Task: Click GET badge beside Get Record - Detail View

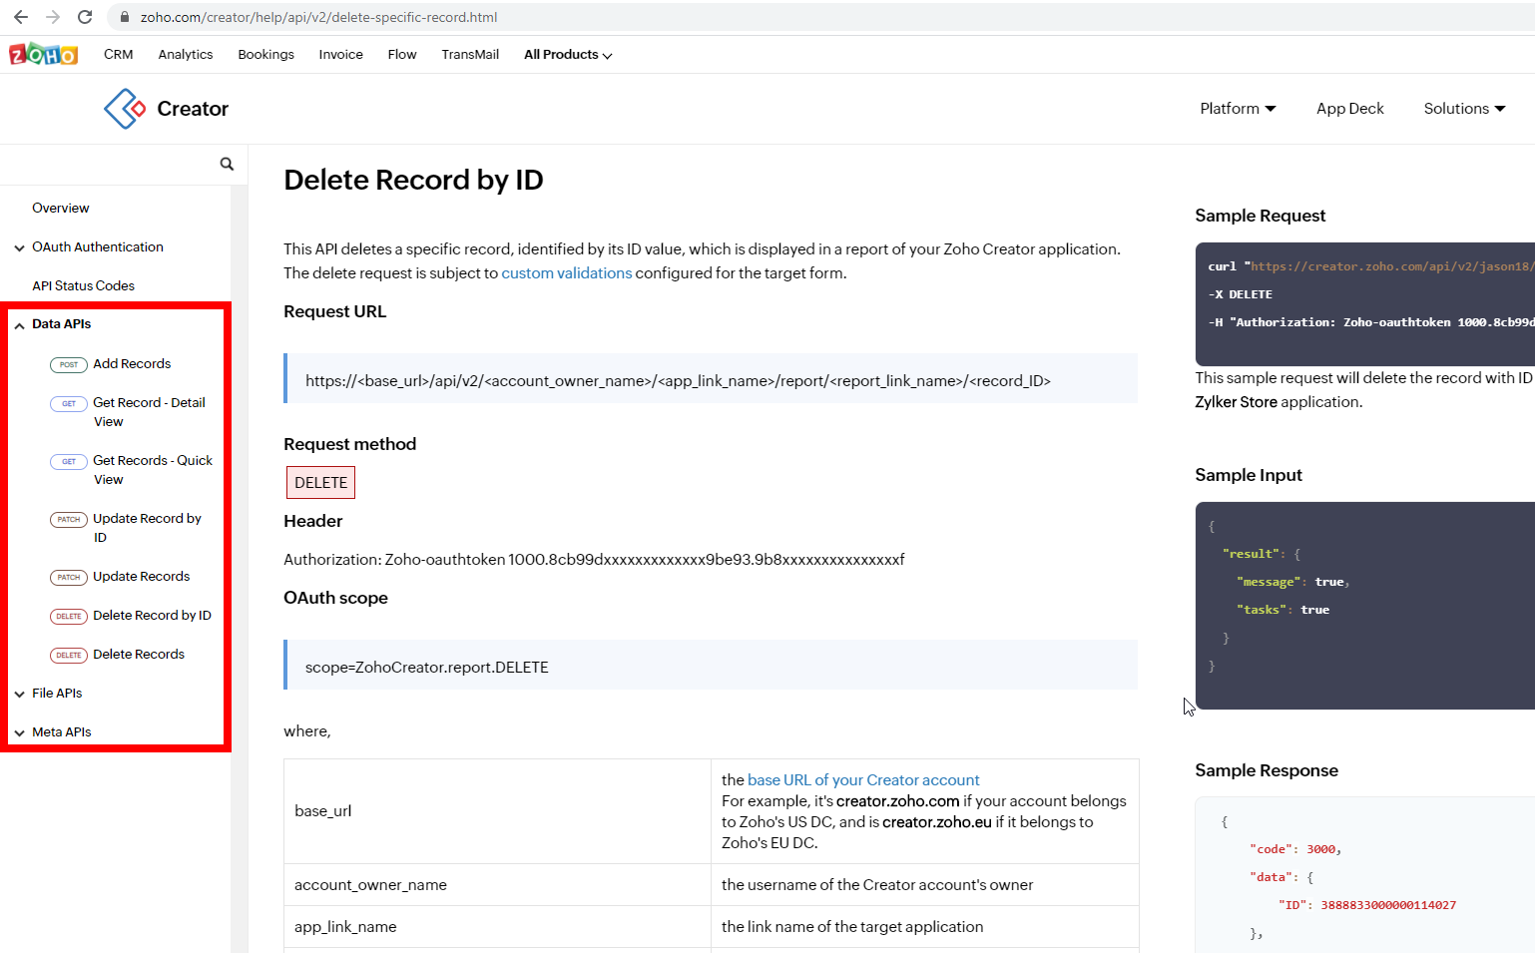Action: pyautogui.click(x=68, y=404)
